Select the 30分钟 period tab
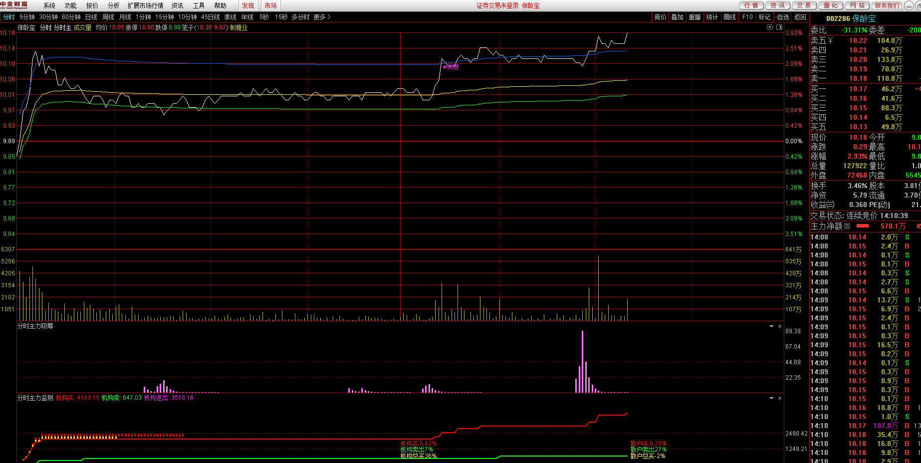The height and width of the screenshot is (463, 921). point(48,17)
